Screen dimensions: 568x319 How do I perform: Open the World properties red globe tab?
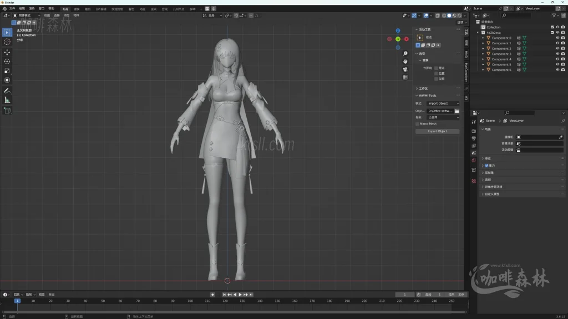[x=474, y=161]
